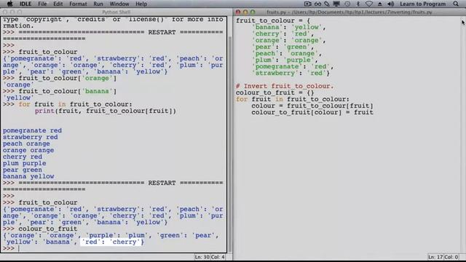Click 'pear green' output line in shell

click(x=23, y=170)
